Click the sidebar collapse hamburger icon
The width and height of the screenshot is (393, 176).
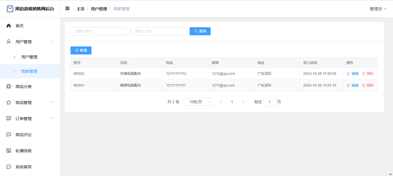[67, 9]
